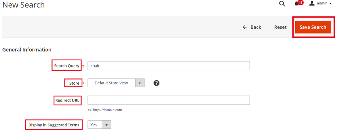
Task: Click the Redirect URL label
Action: (x=67, y=100)
